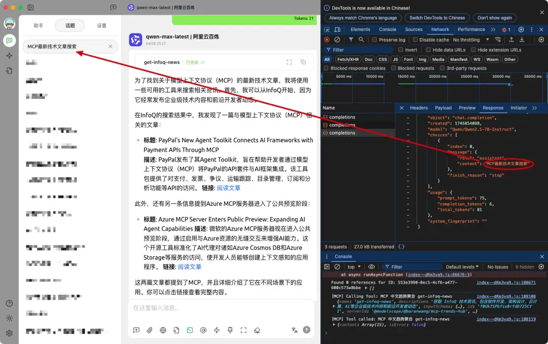Enable web search globe icon in input toolbar
The image size is (548, 344).
(163, 330)
